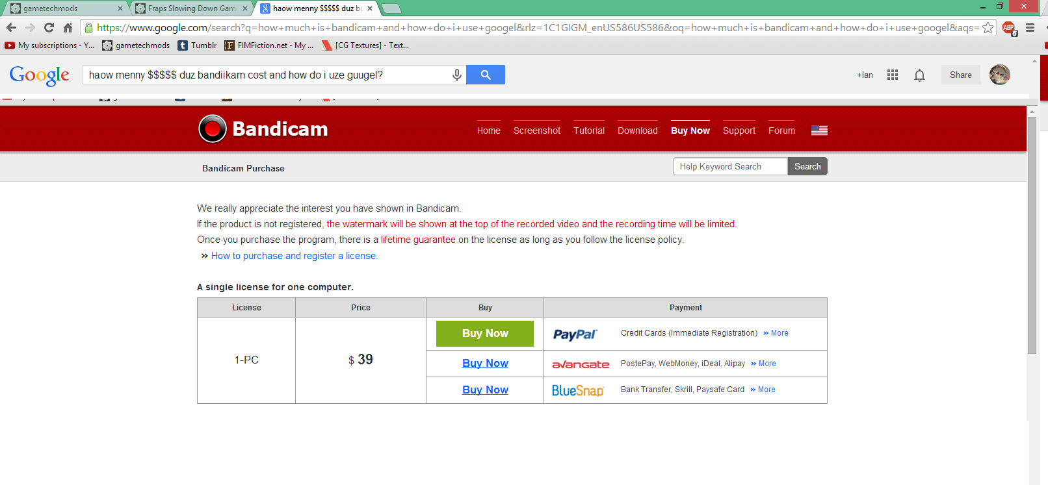Click the green PayPal Buy Now button
The image size is (1048, 485).
click(x=485, y=334)
